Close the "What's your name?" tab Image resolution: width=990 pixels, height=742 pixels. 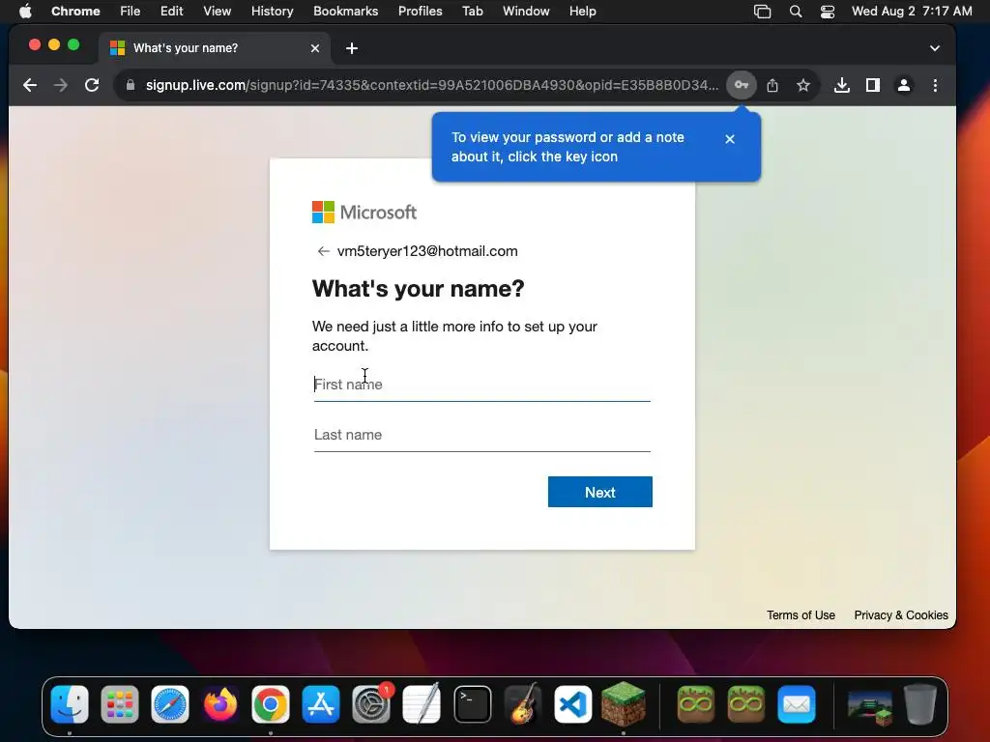click(x=315, y=48)
